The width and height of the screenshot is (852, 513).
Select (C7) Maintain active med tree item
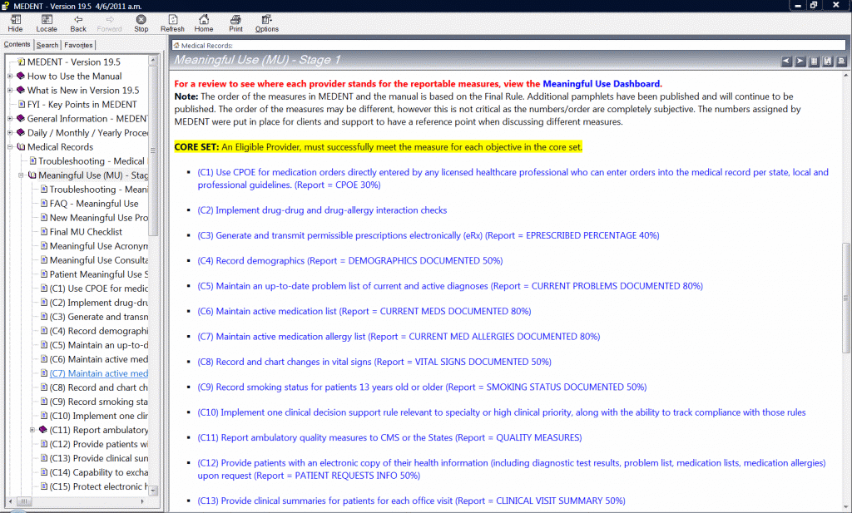pyautogui.click(x=99, y=373)
